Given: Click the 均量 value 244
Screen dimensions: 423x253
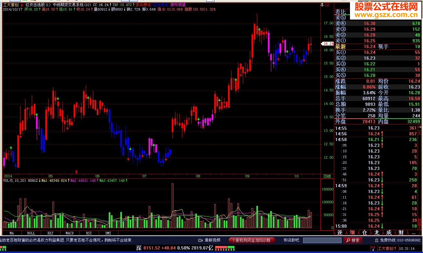Looking at the screenshot, I should [x=416, y=116].
